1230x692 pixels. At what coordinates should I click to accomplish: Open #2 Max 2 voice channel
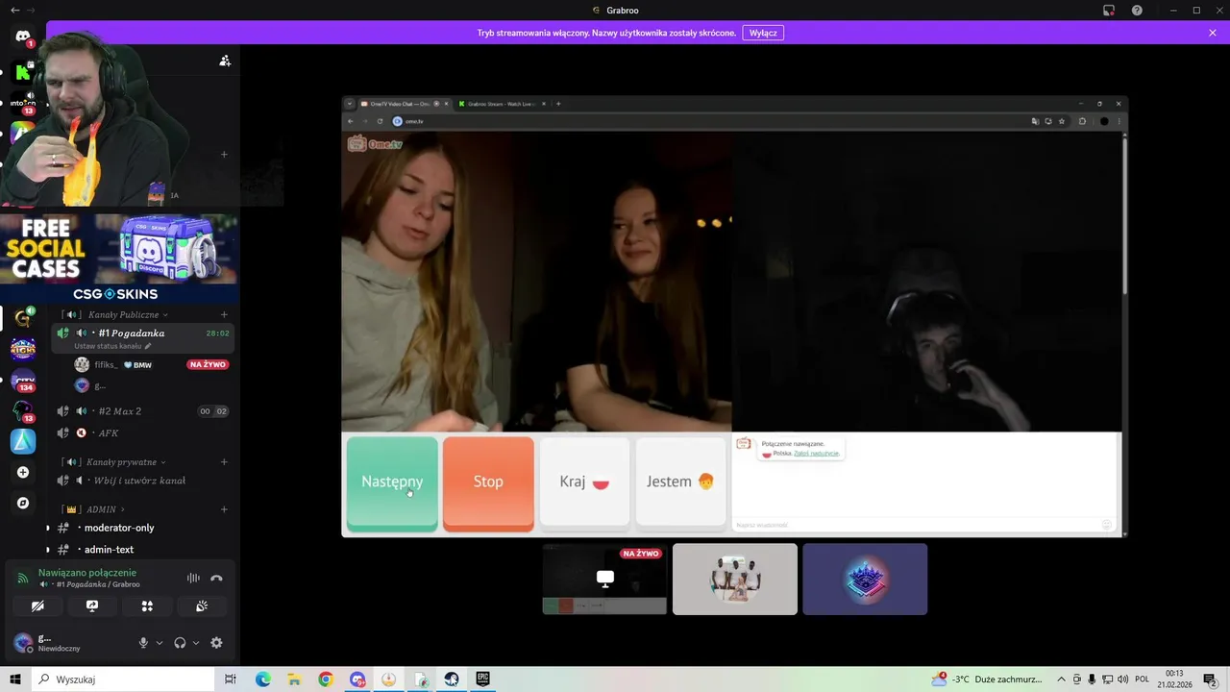click(144, 411)
